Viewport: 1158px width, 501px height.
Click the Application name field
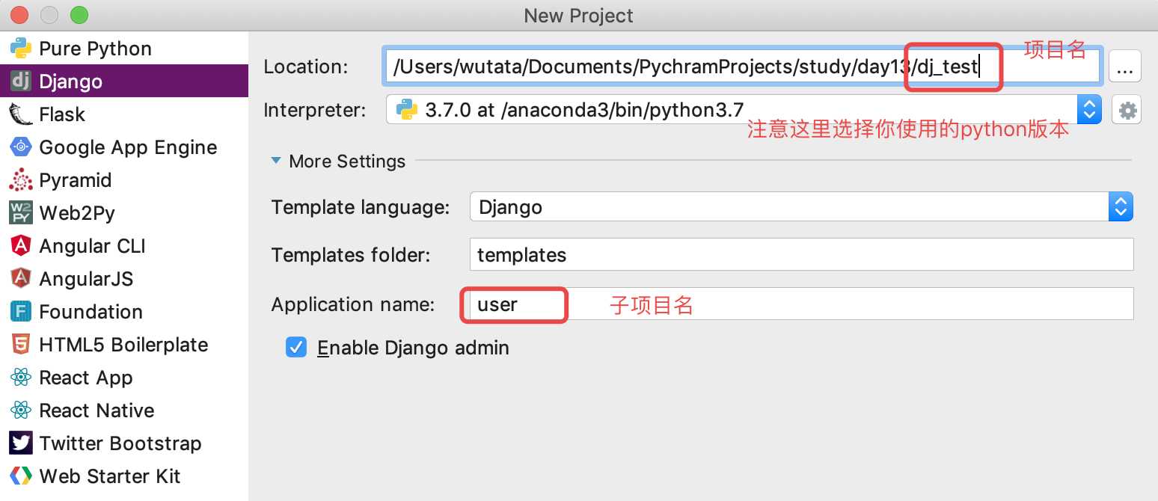[x=801, y=304]
